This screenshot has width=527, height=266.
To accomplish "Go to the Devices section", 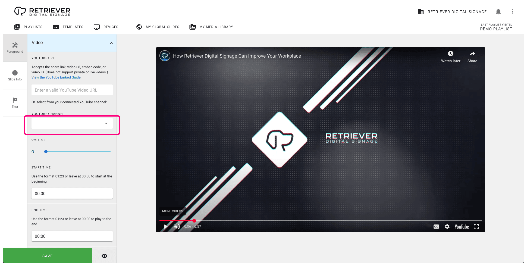I will pos(106,27).
